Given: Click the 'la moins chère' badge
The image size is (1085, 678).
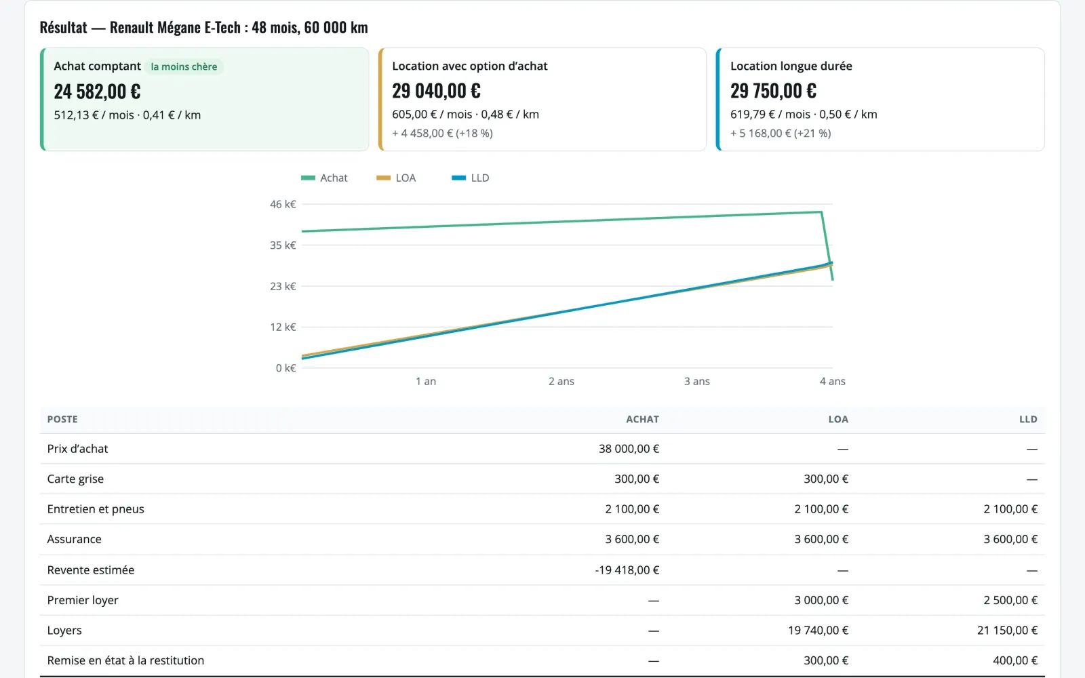Looking at the screenshot, I should (184, 66).
